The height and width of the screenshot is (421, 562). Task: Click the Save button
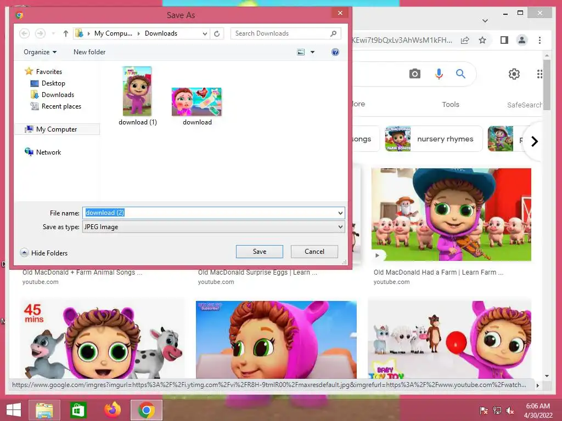coord(260,252)
